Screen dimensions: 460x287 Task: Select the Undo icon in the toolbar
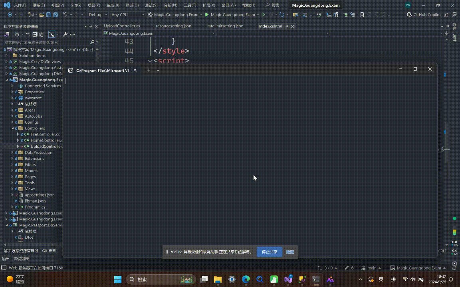(x=65, y=14)
